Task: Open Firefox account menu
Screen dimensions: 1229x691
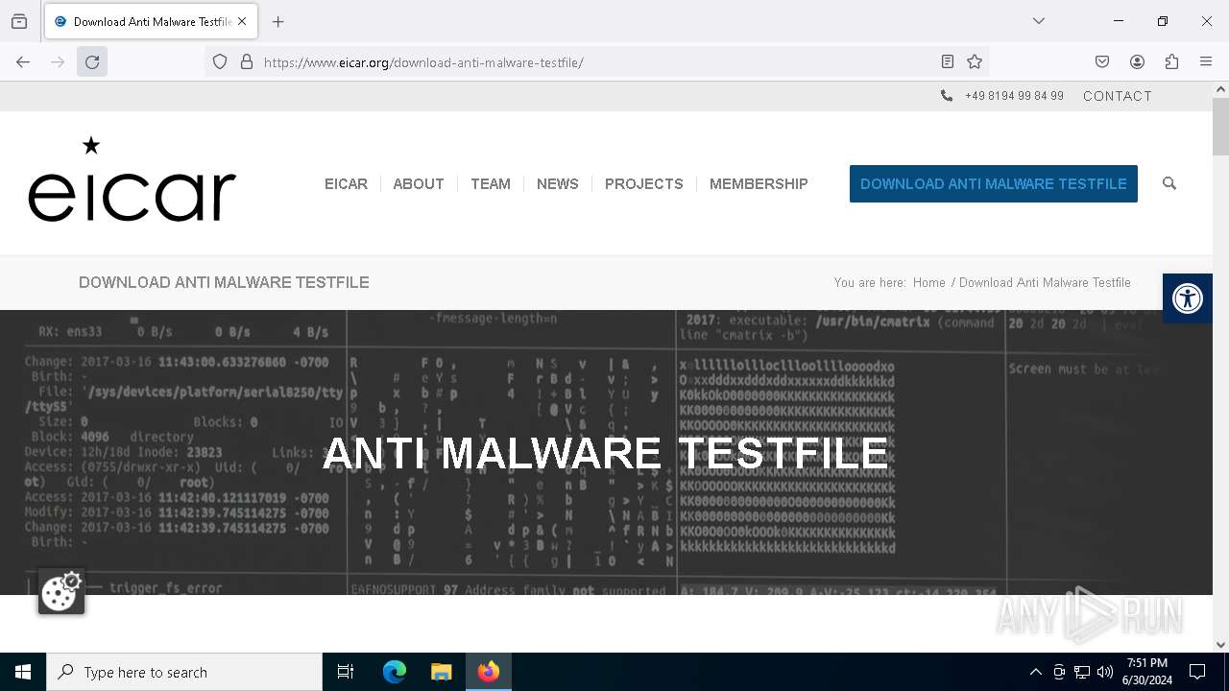Action: tap(1137, 62)
